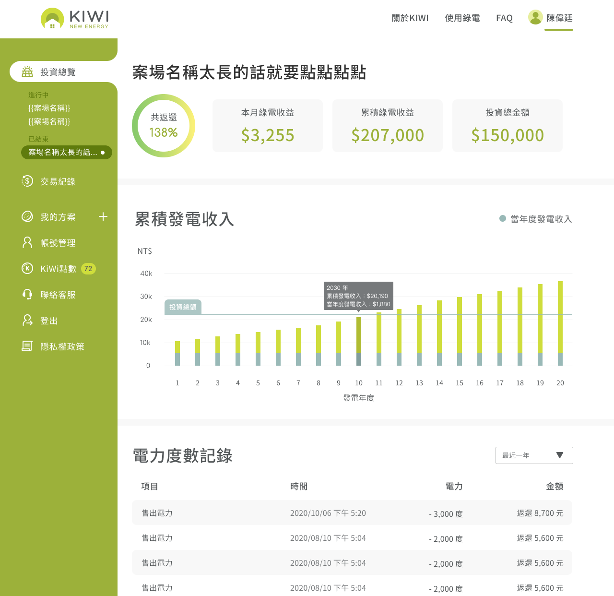Viewport: 614px width, 596px height.
Task: Open the 最近一年 period dropdown
Action: coord(534,455)
